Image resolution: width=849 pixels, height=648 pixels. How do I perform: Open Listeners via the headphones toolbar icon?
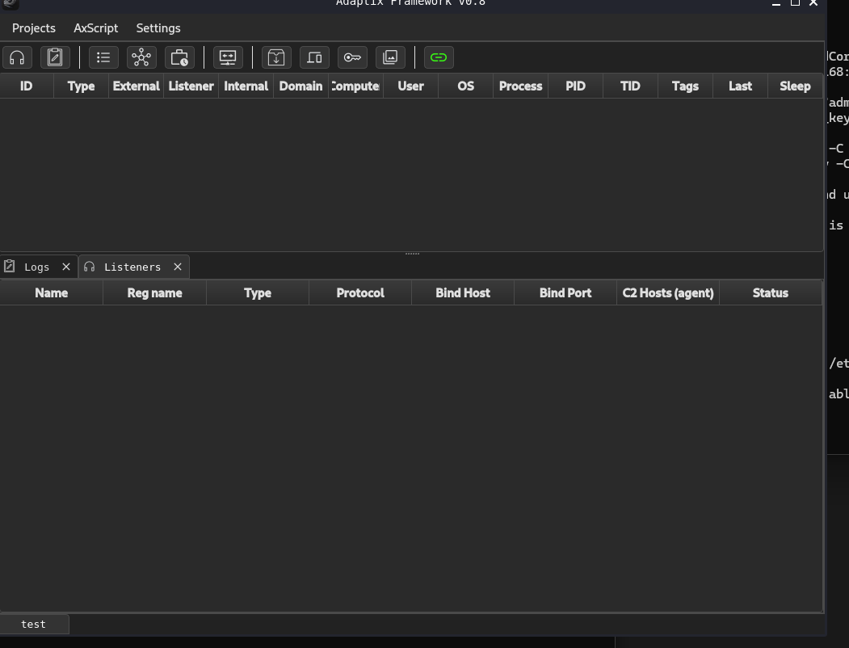(17, 57)
